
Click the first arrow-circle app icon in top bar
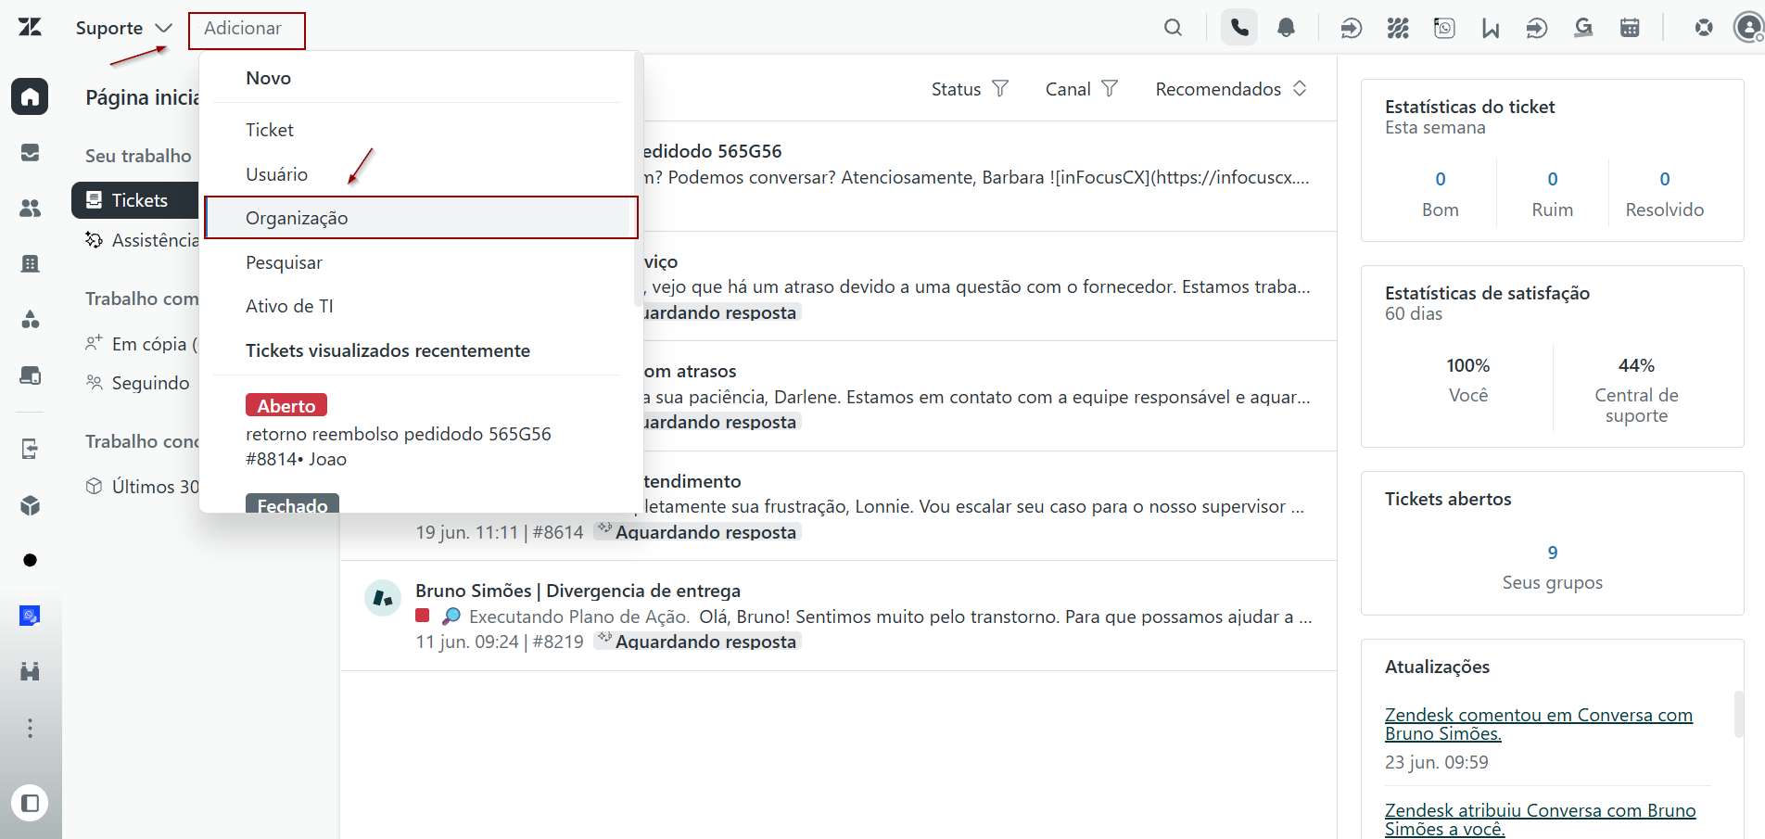point(1352,29)
